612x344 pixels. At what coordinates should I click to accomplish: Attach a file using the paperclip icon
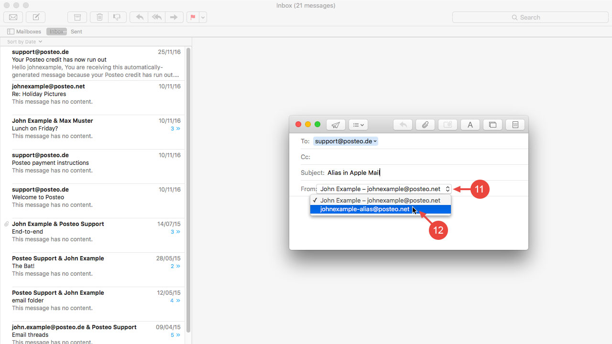point(425,125)
